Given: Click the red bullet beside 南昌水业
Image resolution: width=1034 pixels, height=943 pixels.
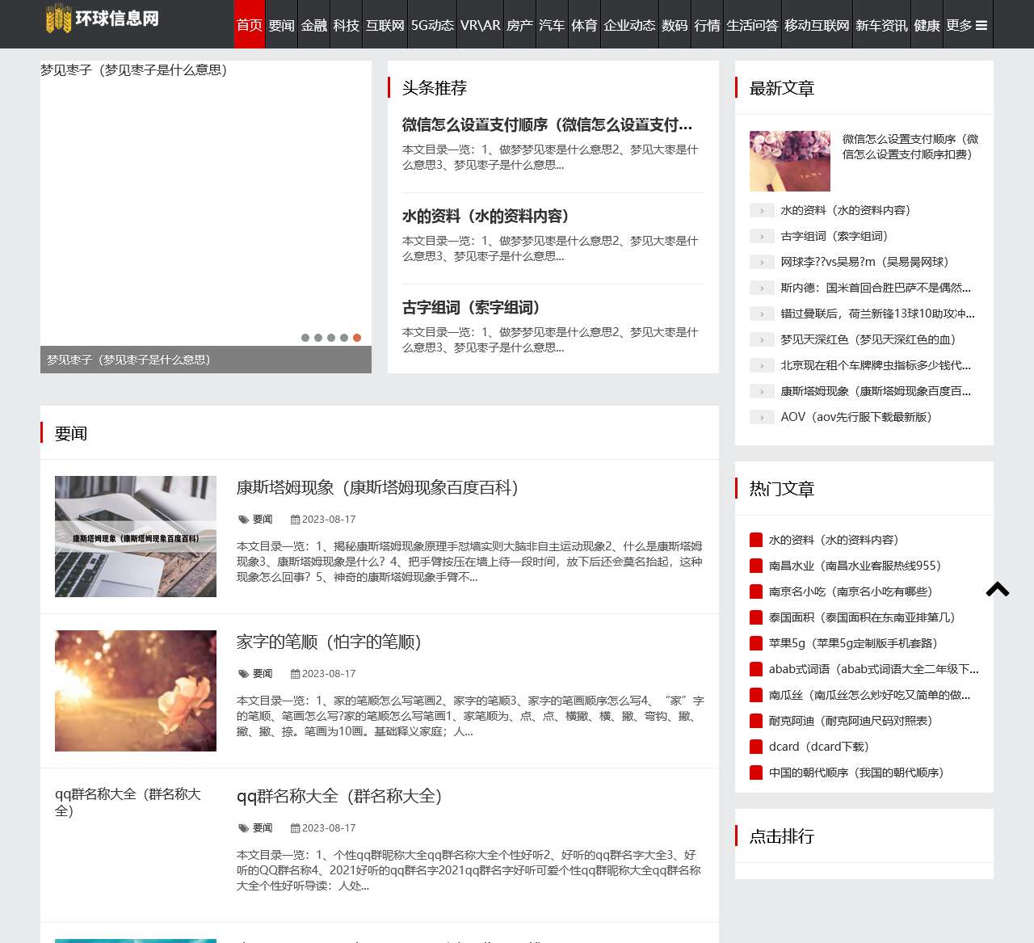Looking at the screenshot, I should pos(756,566).
